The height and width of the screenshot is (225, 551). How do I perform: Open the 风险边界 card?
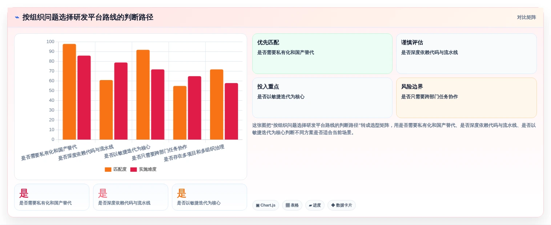[x=466, y=98]
